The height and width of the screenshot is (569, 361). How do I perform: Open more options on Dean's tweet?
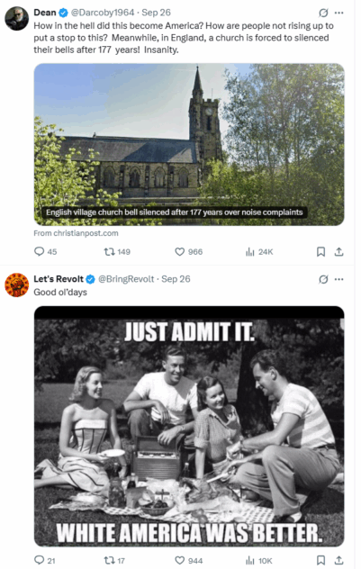click(338, 14)
